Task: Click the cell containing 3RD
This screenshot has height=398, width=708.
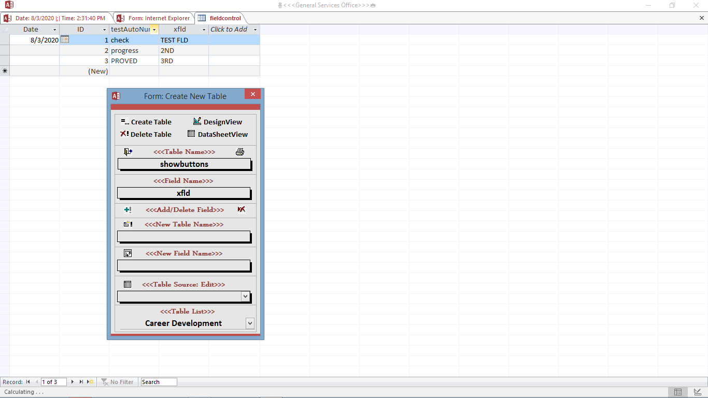Action: coord(183,61)
